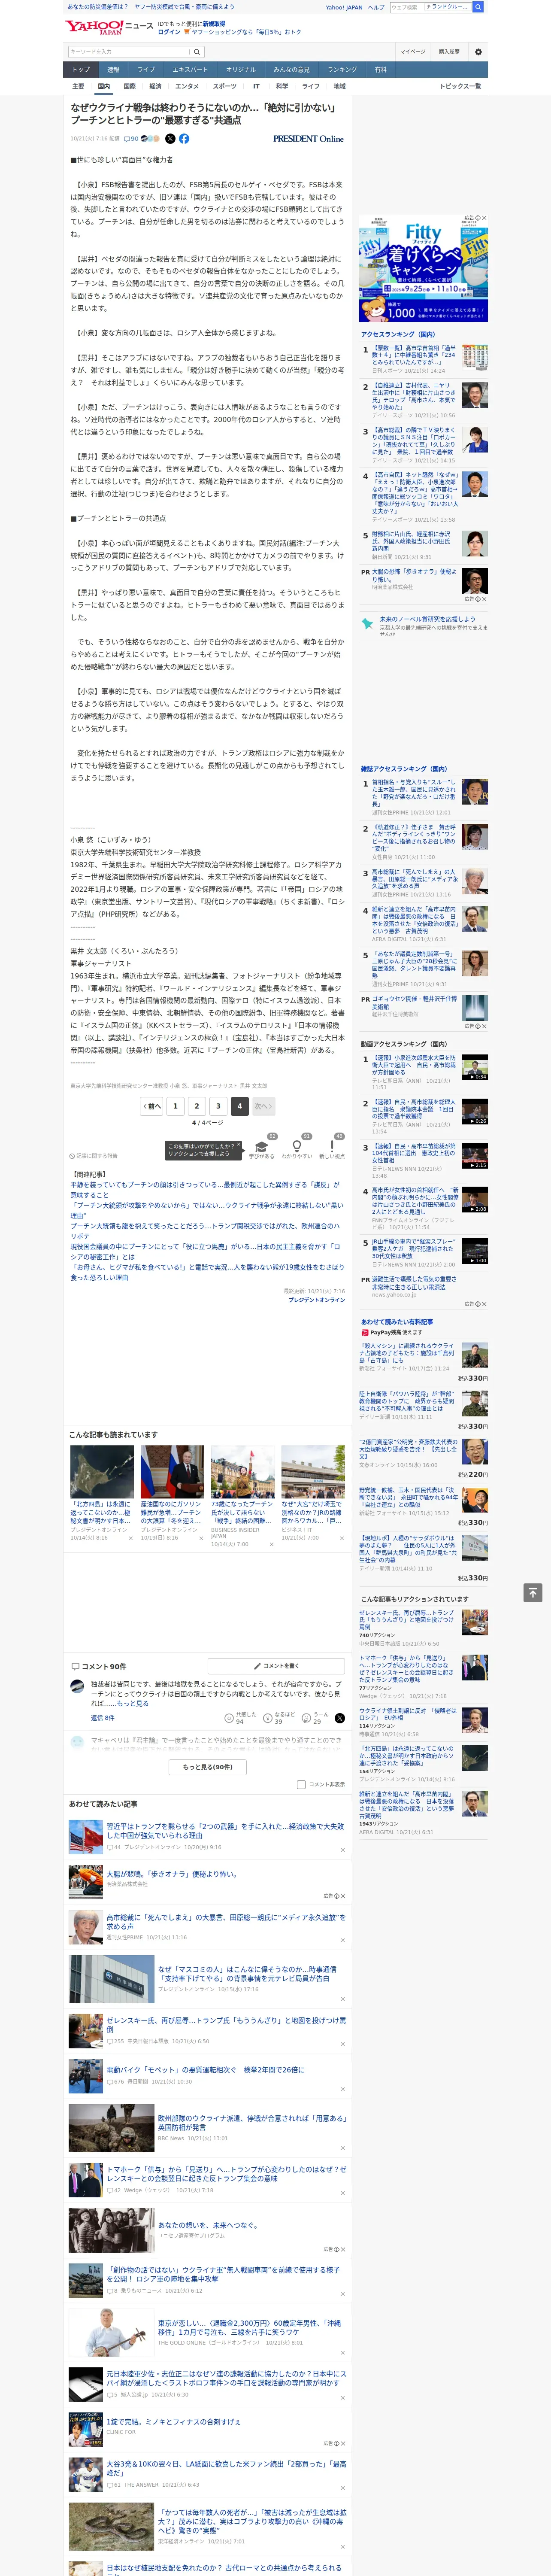Click the Yahoo! JAPAN News logo
Screen dimensions: 551x2576
110,27
